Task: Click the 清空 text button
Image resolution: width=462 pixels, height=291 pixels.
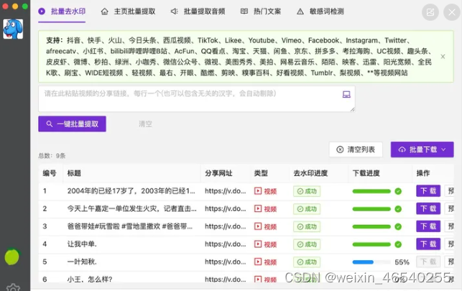Action: click(x=145, y=124)
